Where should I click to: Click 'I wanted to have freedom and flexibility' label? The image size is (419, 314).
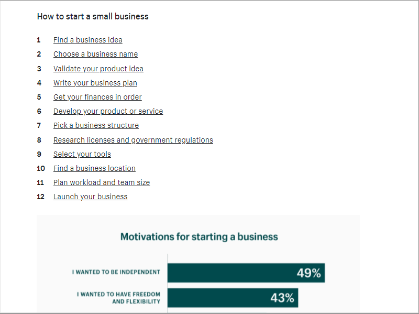tap(119, 298)
